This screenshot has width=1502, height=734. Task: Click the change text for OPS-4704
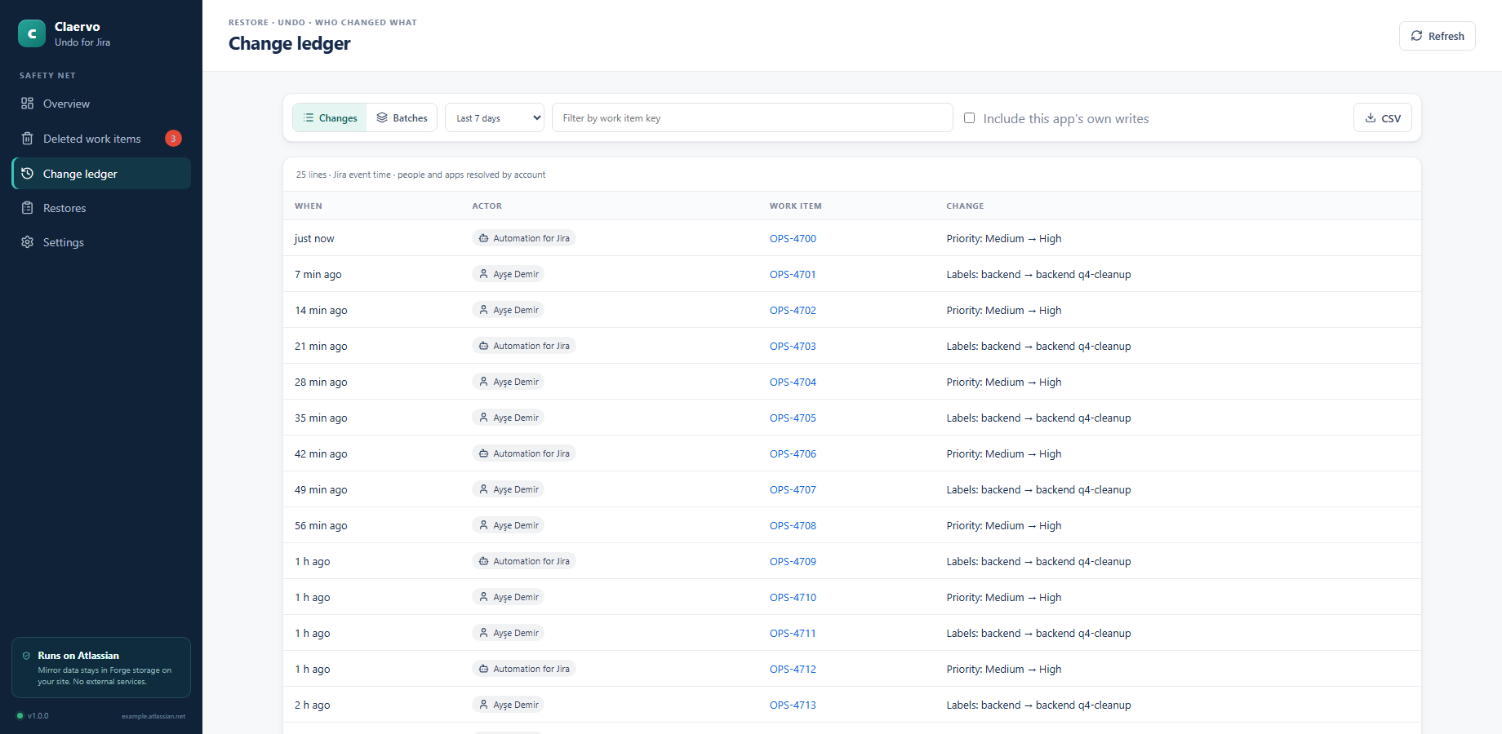pyautogui.click(x=1004, y=382)
